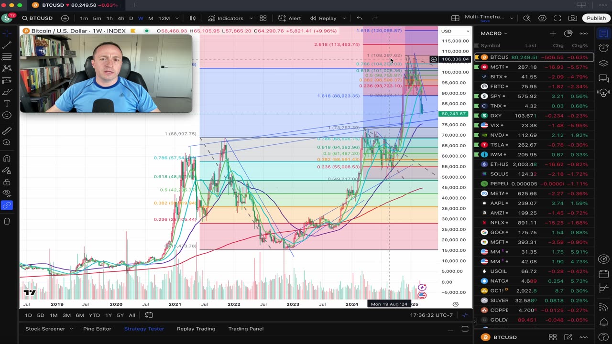Toggle lock all drawings
The width and height of the screenshot is (612, 344).
(x=7, y=182)
